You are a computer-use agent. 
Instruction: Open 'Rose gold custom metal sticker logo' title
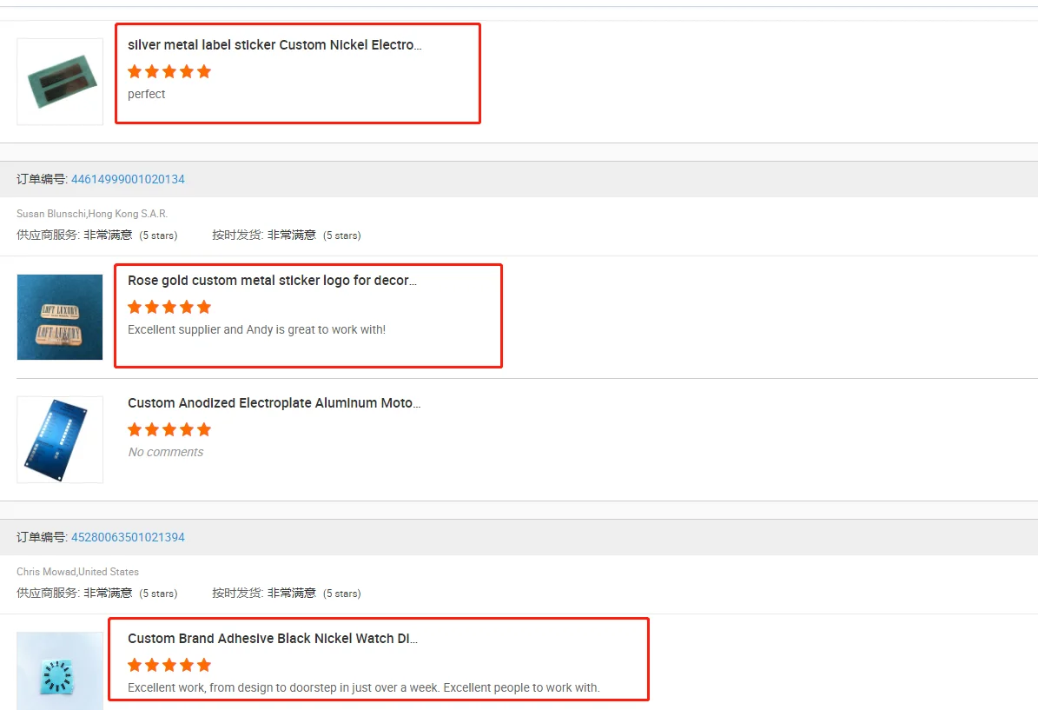(272, 281)
